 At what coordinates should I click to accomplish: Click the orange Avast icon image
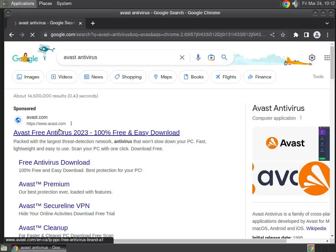pos(314,178)
